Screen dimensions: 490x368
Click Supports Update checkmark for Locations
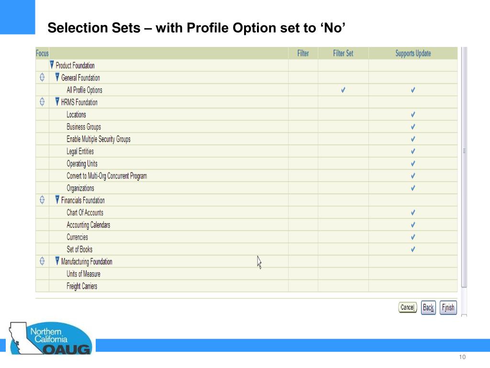[x=413, y=115]
